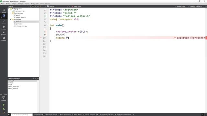The height and width of the screenshot is (116, 207).
Task: Open the Open Documents panel dropdown arrow
Action: 33,79
